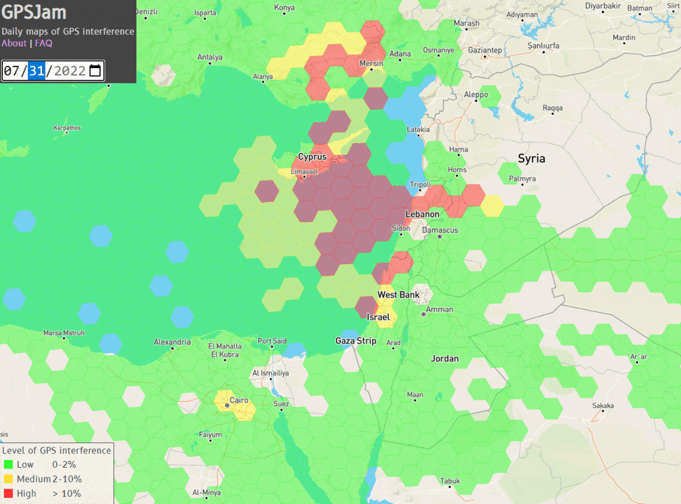Open the calendar date picker icon
Viewport: 681px width, 504px height.
click(95, 70)
